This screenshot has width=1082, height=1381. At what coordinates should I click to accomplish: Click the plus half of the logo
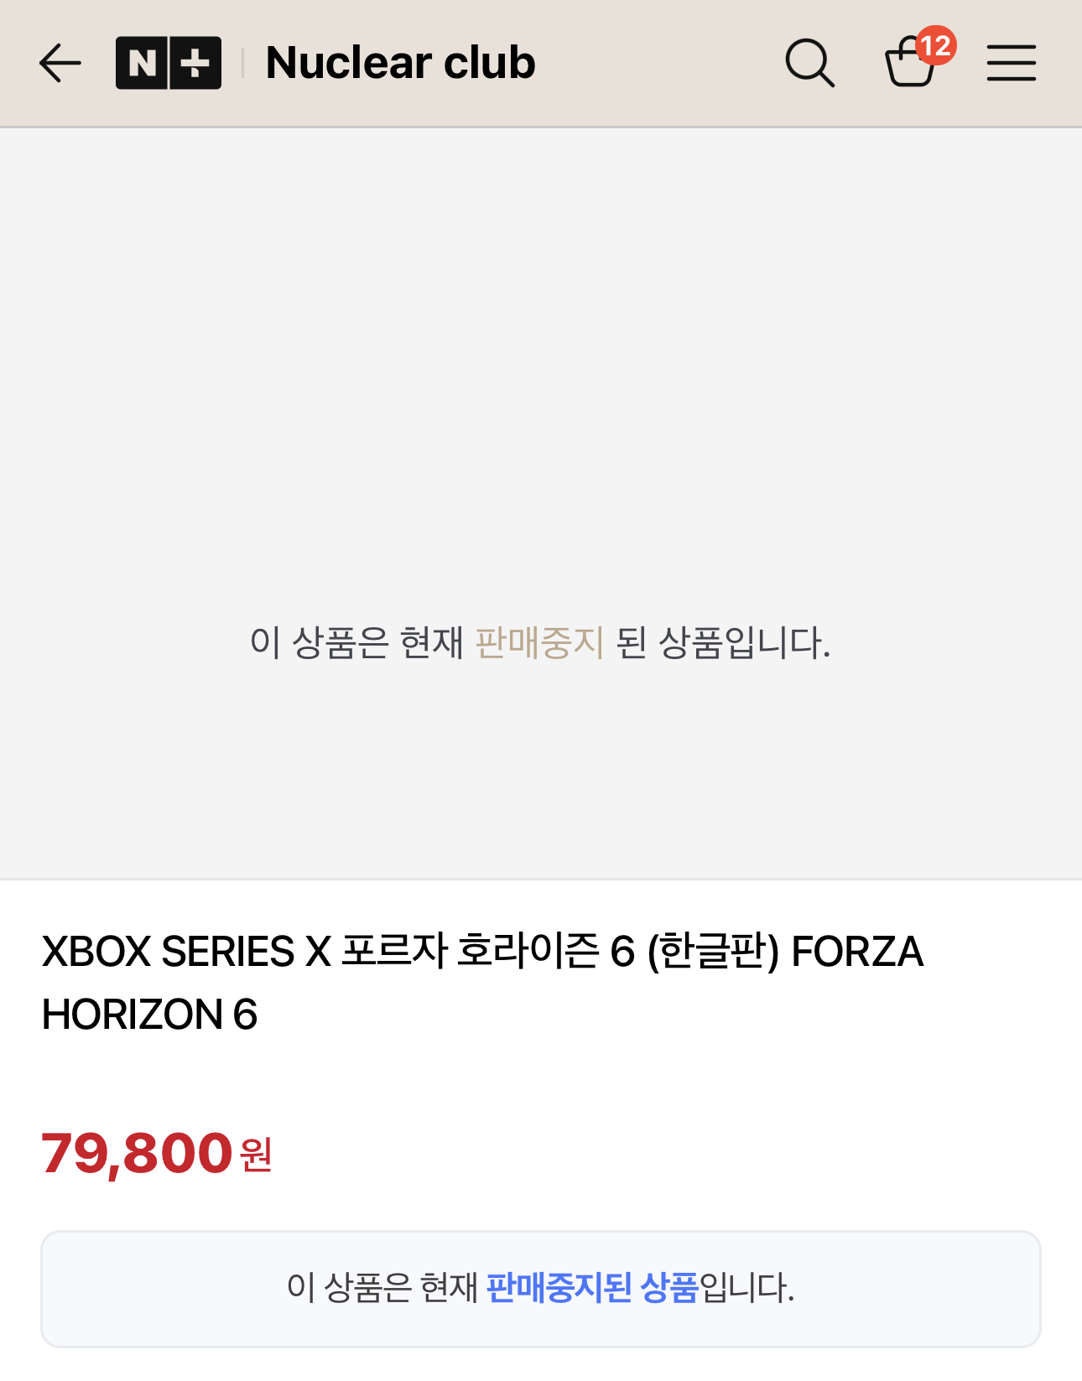[196, 63]
